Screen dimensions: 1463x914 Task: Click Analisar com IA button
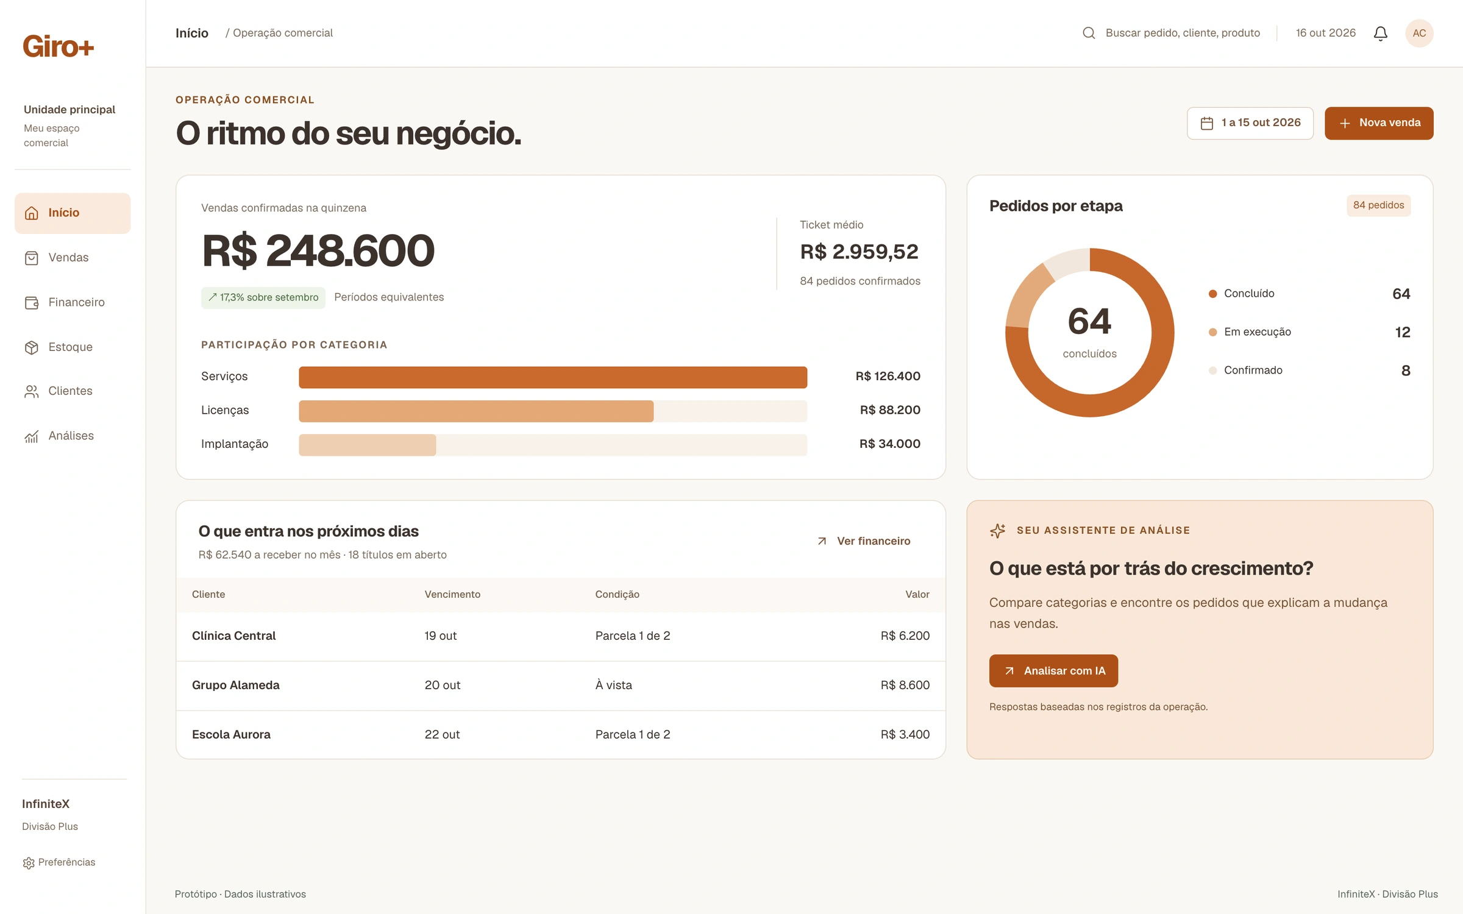[1053, 671]
